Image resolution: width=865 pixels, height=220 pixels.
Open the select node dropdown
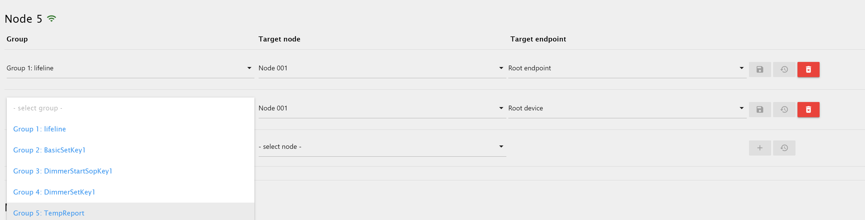pyautogui.click(x=382, y=147)
